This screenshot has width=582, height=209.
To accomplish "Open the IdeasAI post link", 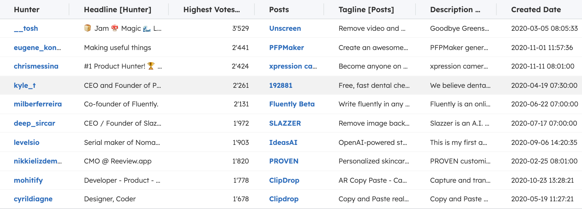I will tap(283, 143).
